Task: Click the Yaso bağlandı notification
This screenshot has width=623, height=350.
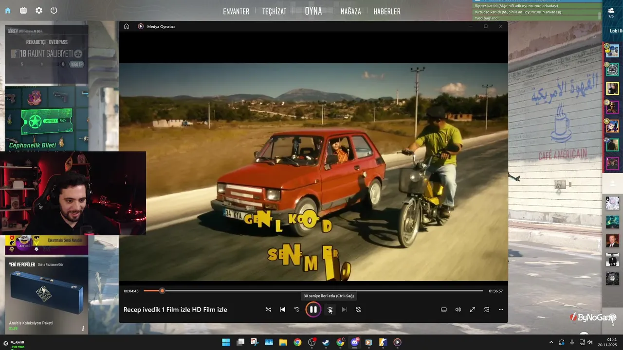Action: coord(487,18)
